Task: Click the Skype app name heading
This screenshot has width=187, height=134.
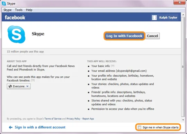Action: click(x=38, y=34)
